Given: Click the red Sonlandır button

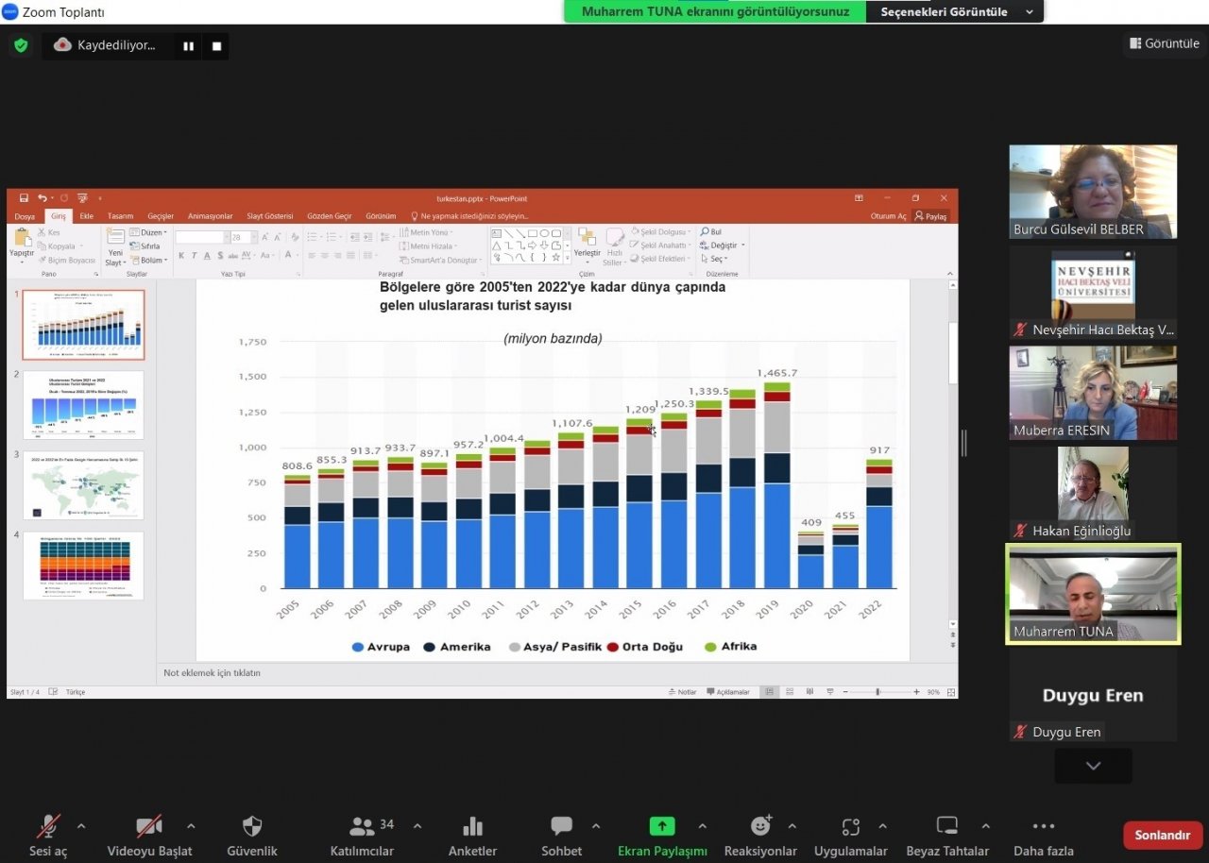Looking at the screenshot, I should (x=1162, y=836).
